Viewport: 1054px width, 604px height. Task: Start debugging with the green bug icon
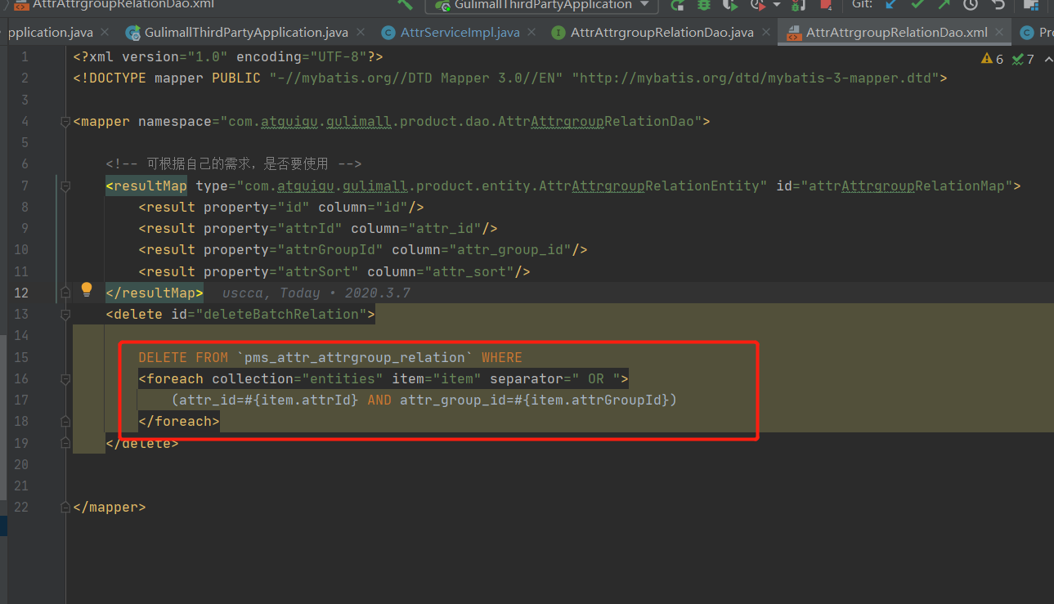[x=704, y=4]
